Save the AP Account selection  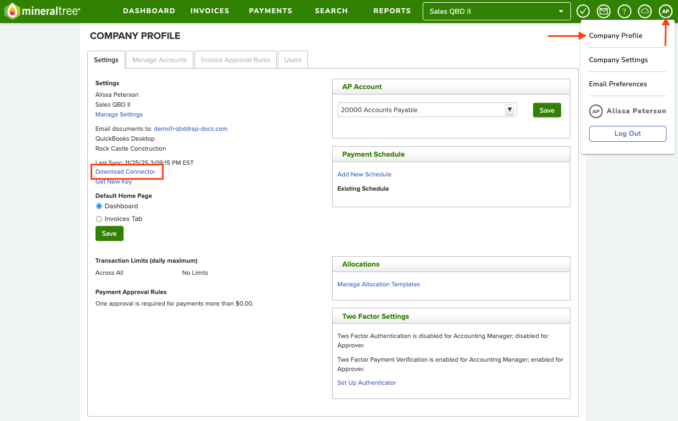547,110
